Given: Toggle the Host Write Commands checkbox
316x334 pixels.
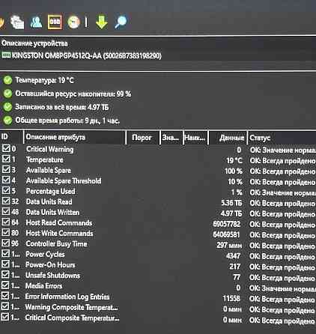Looking at the screenshot, I should pyautogui.click(x=5, y=232).
